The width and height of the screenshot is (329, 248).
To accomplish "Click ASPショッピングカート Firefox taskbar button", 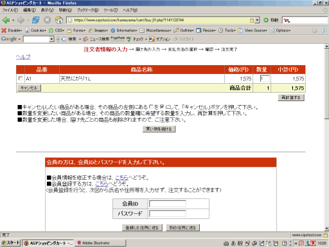I will click(x=48, y=243).
